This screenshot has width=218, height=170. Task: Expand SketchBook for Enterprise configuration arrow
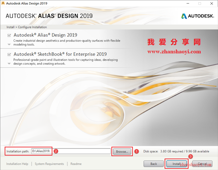click(9, 64)
